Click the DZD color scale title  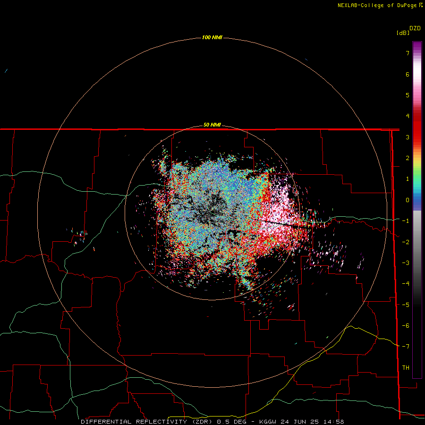coord(415,28)
